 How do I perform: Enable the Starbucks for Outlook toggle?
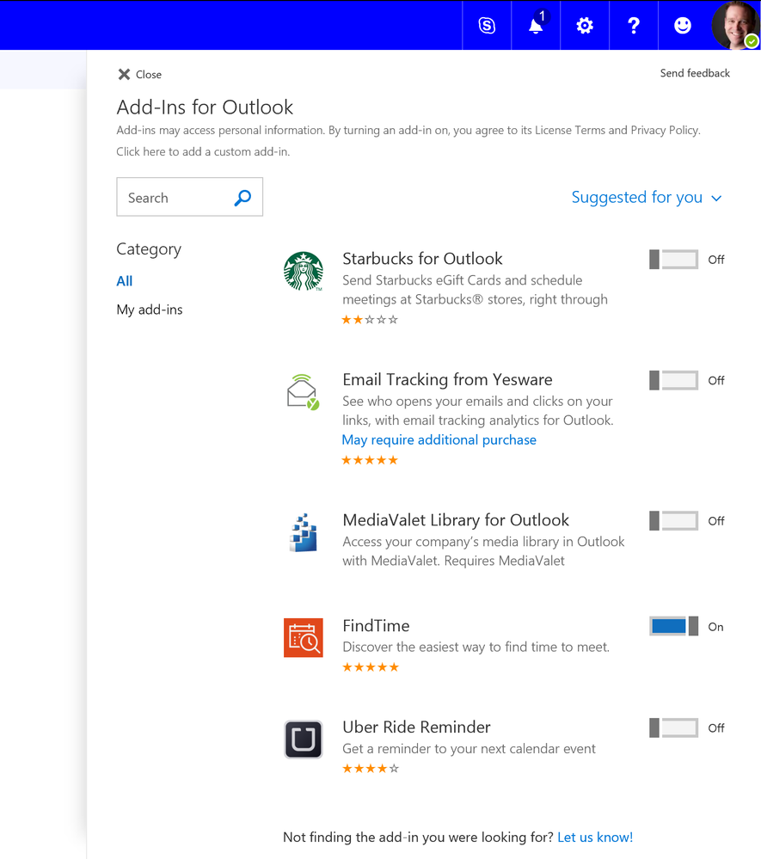coord(673,260)
